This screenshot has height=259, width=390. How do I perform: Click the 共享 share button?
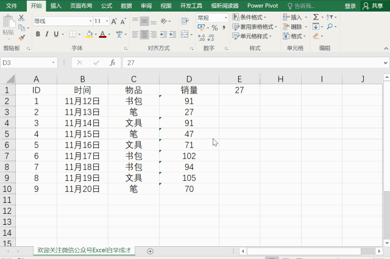[375, 5]
